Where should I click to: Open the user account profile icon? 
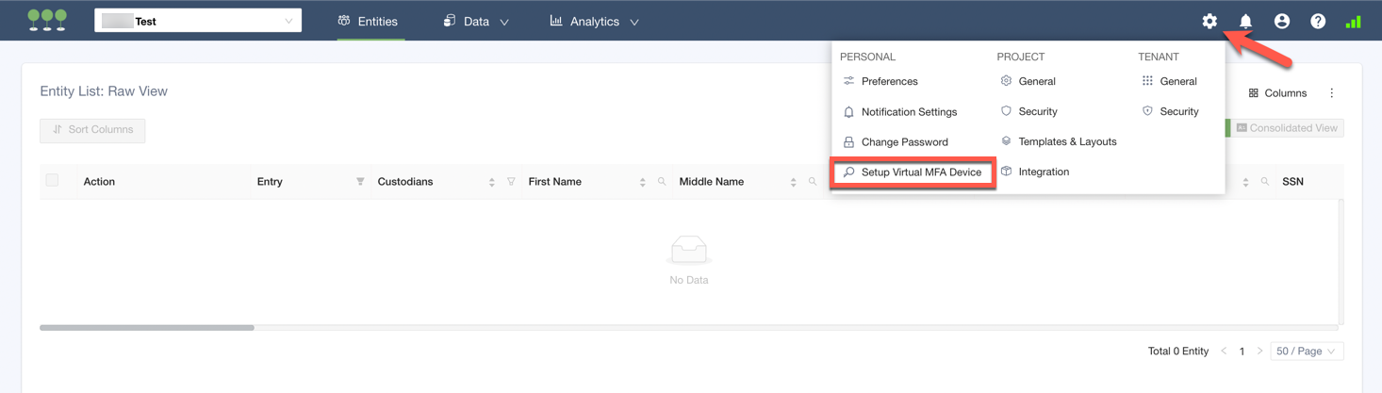1281,21
